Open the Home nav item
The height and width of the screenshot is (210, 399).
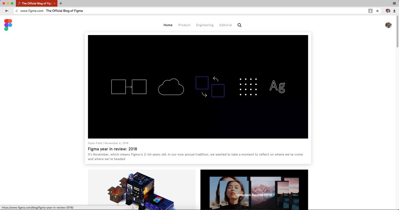(168, 25)
